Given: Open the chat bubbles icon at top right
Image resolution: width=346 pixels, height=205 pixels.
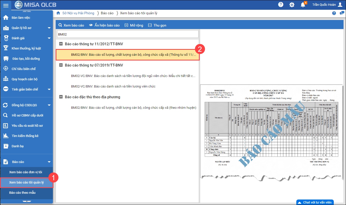Looking at the screenshot, I should point(342,13).
